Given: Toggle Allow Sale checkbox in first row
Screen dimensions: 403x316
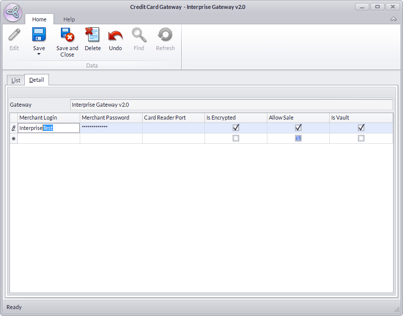Looking at the screenshot, I should pos(298,128).
